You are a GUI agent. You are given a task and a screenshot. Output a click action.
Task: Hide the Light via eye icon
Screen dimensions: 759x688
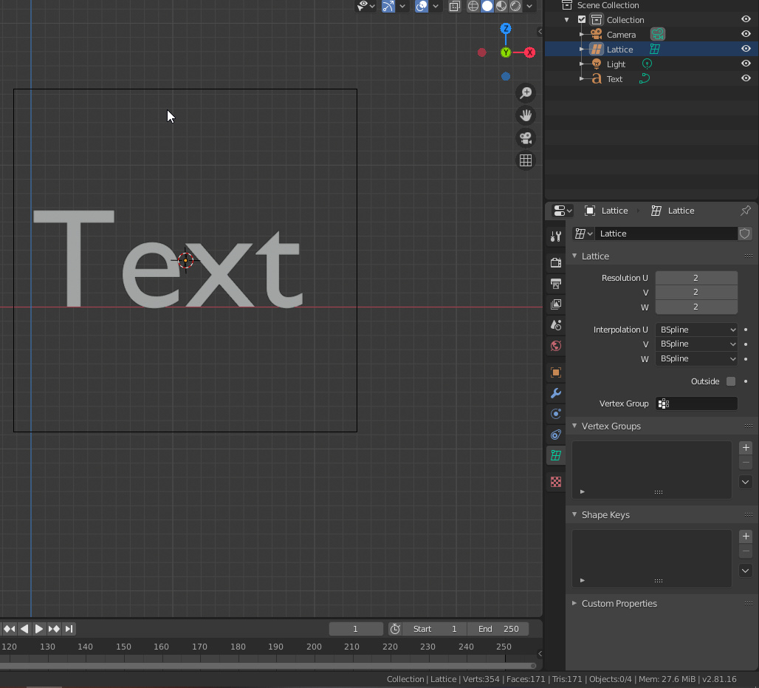746,64
